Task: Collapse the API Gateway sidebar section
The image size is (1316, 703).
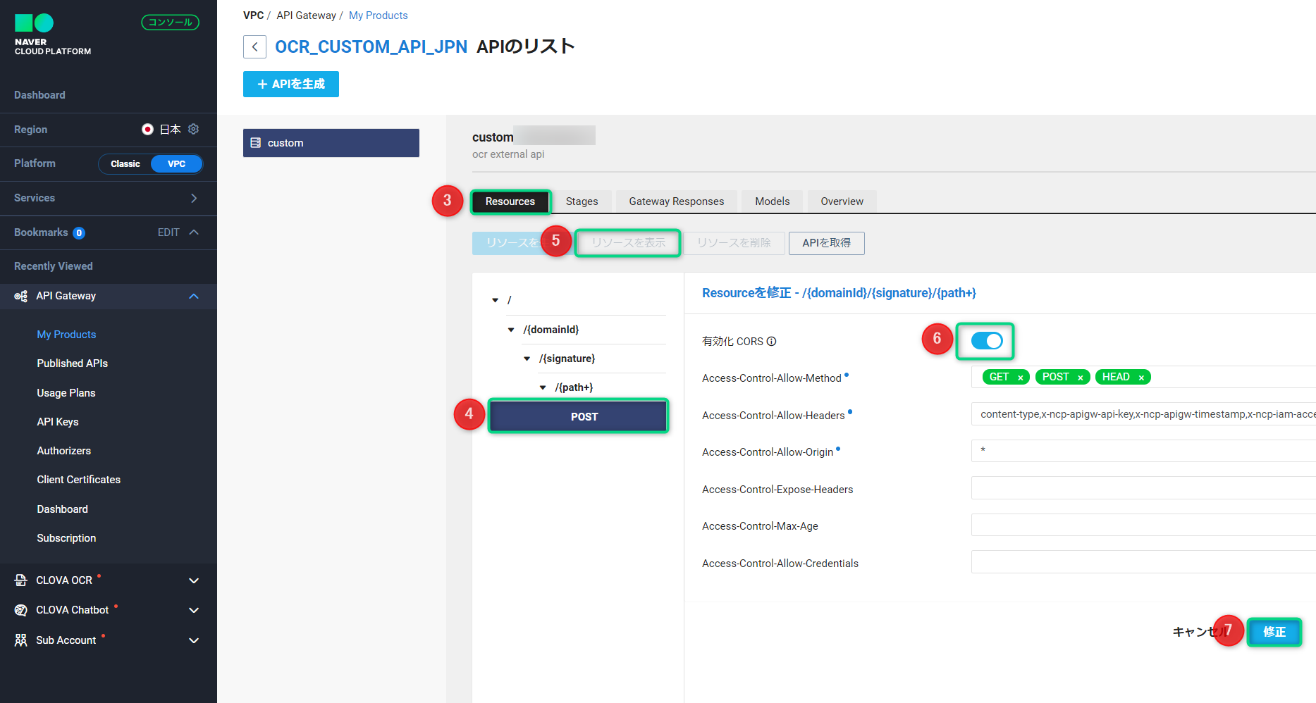Action: [194, 297]
